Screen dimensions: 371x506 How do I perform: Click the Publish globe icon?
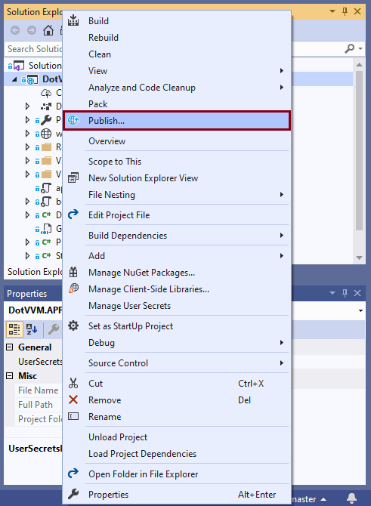[x=73, y=120]
